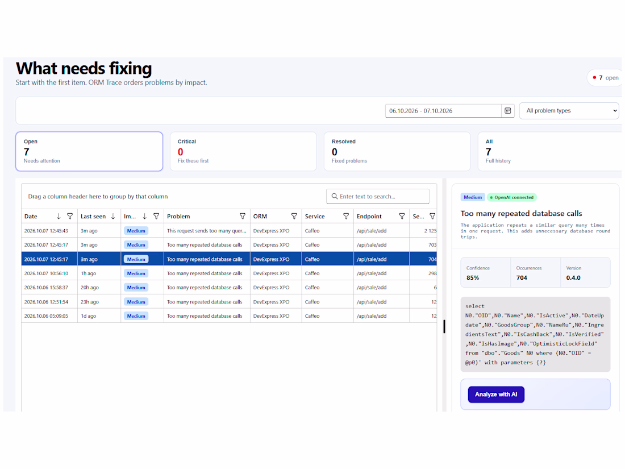625x469 pixels.
Task: Click the 704 occurrences value in details
Action: [x=522, y=277]
